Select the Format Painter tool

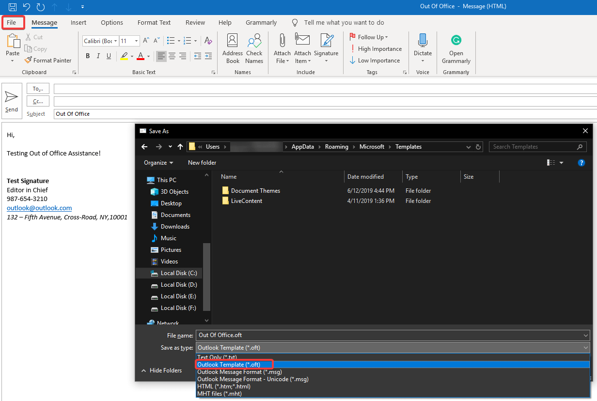point(47,61)
